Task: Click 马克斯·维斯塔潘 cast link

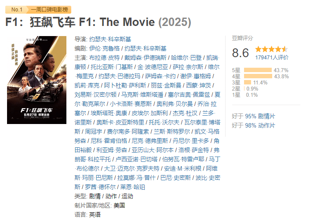Action: 142,95
